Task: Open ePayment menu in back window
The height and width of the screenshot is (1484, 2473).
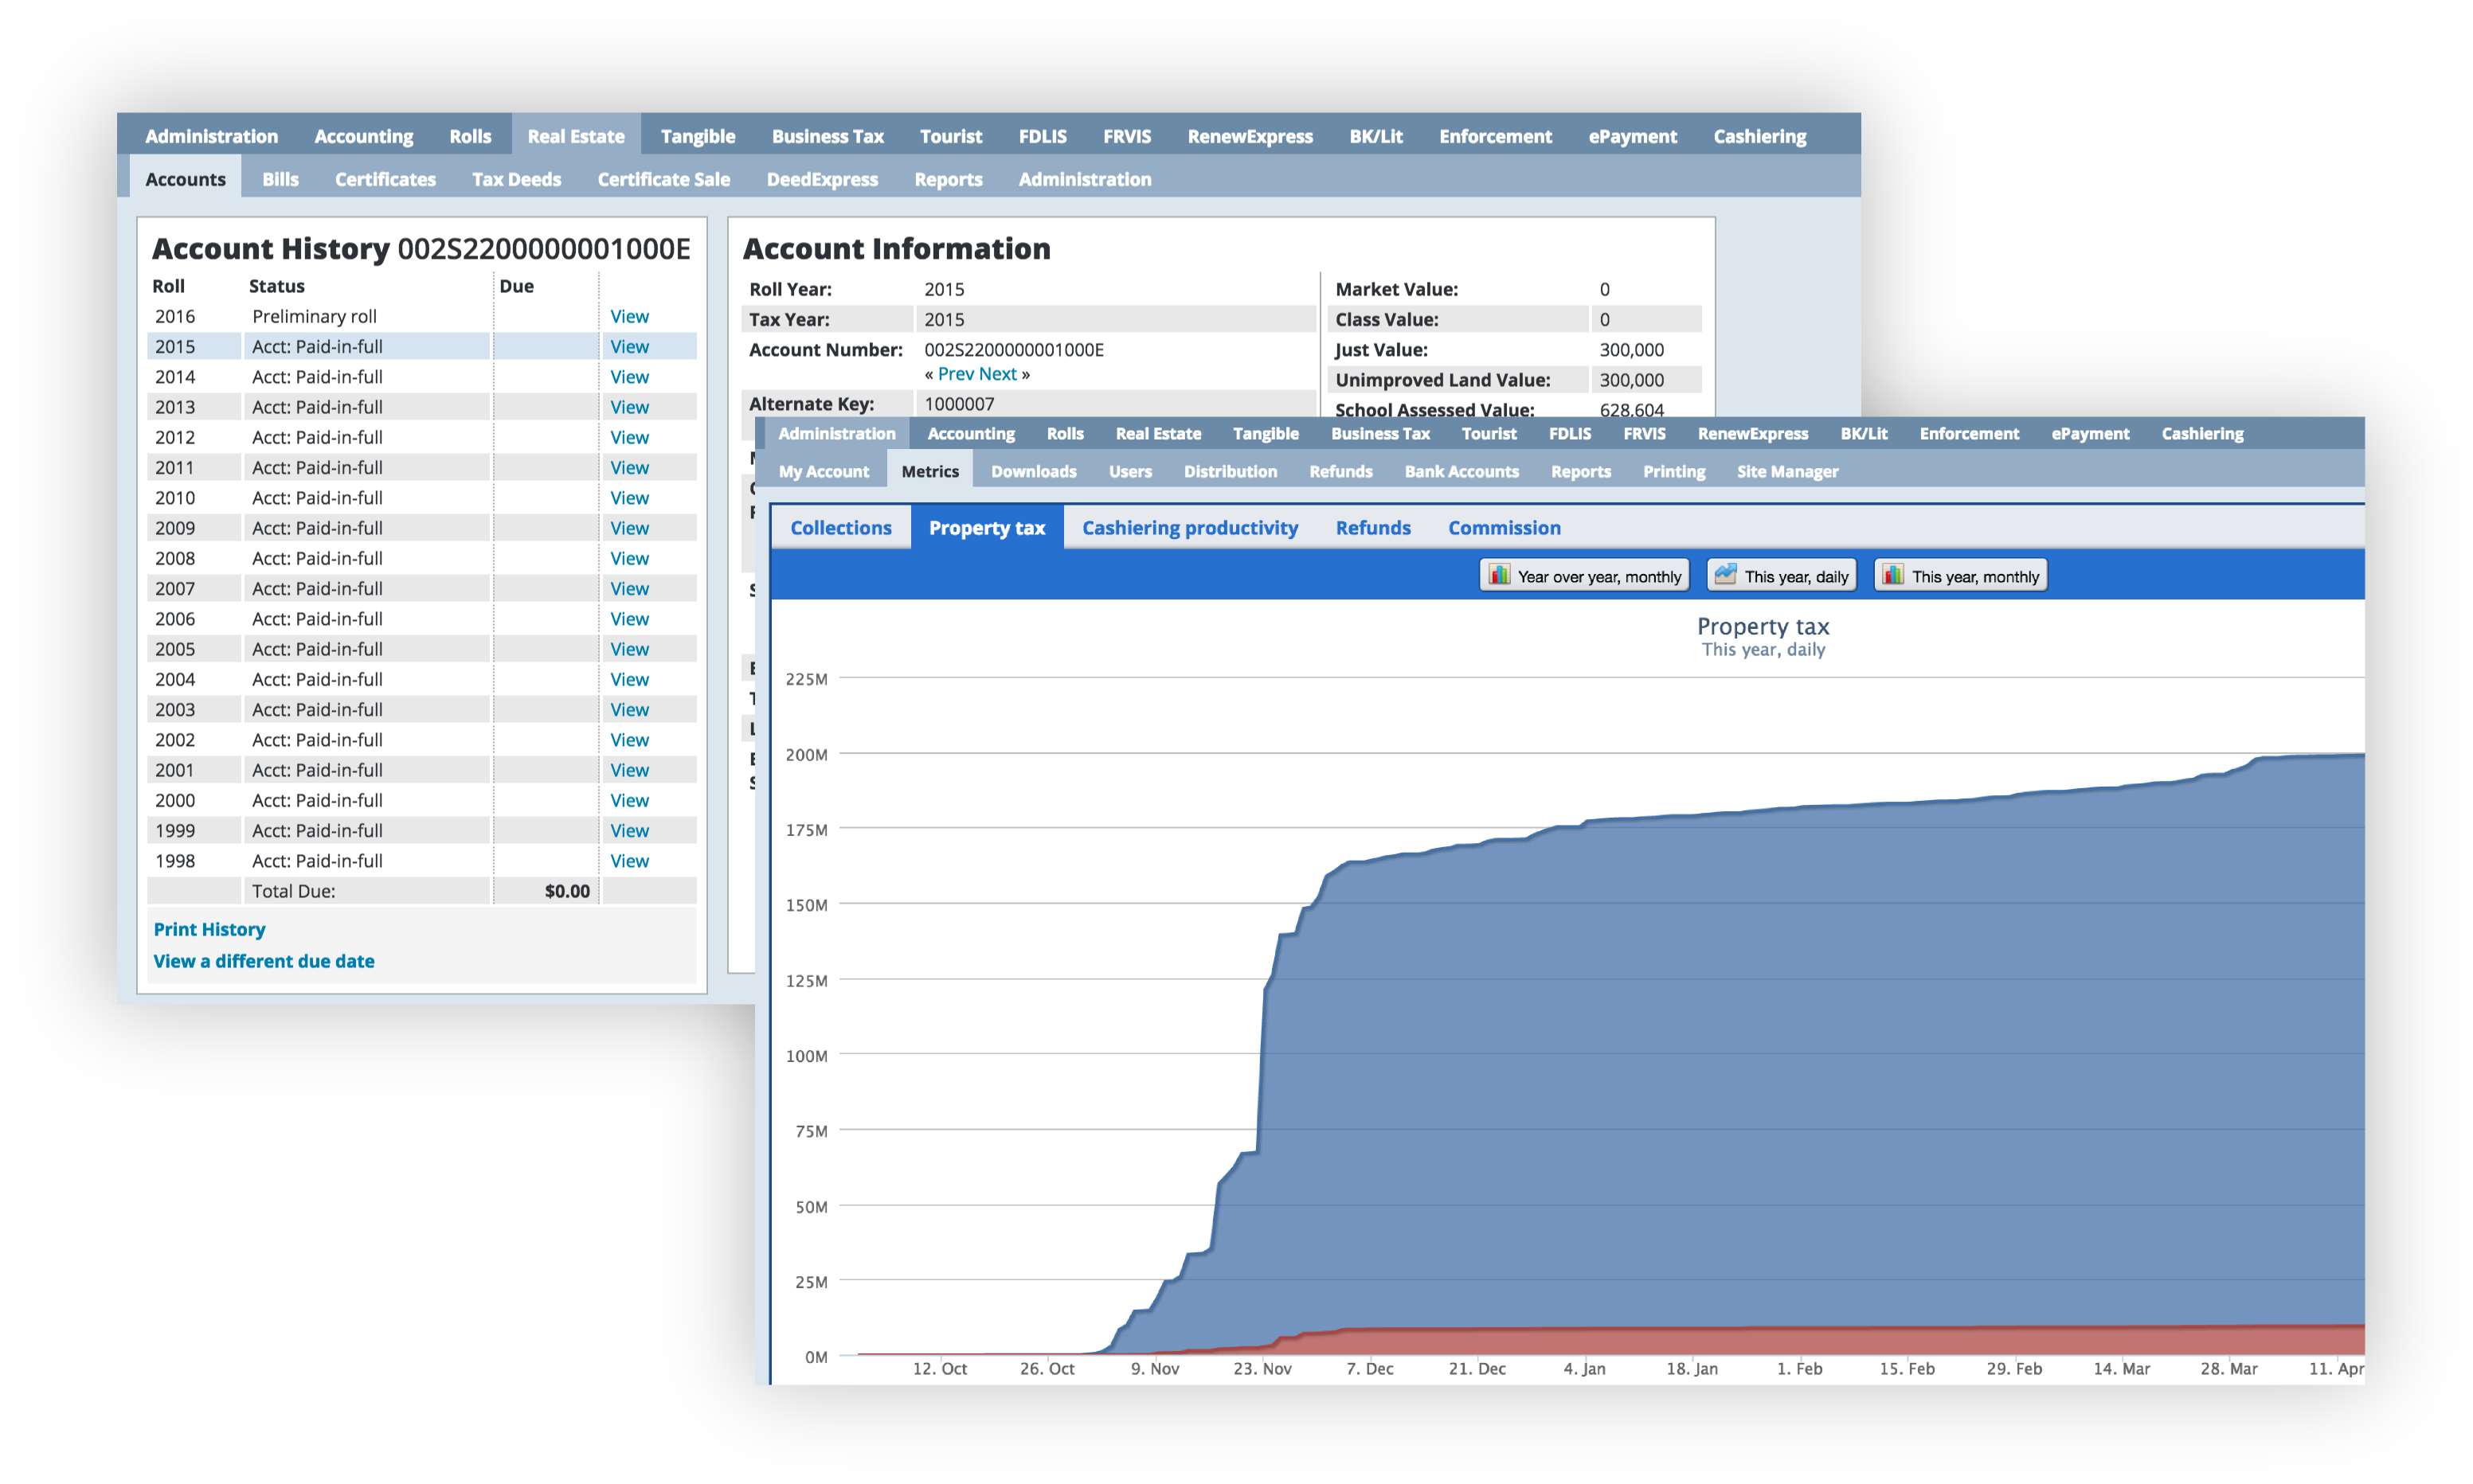Action: tap(1632, 136)
